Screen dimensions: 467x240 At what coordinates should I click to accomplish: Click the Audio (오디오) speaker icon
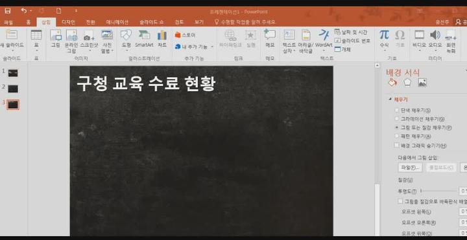click(x=435, y=35)
